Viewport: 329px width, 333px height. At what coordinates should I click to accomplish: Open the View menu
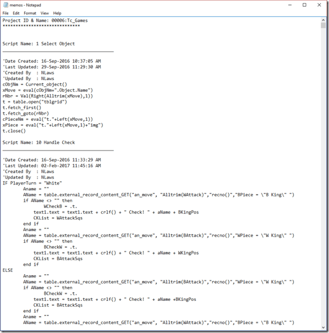(45, 13)
